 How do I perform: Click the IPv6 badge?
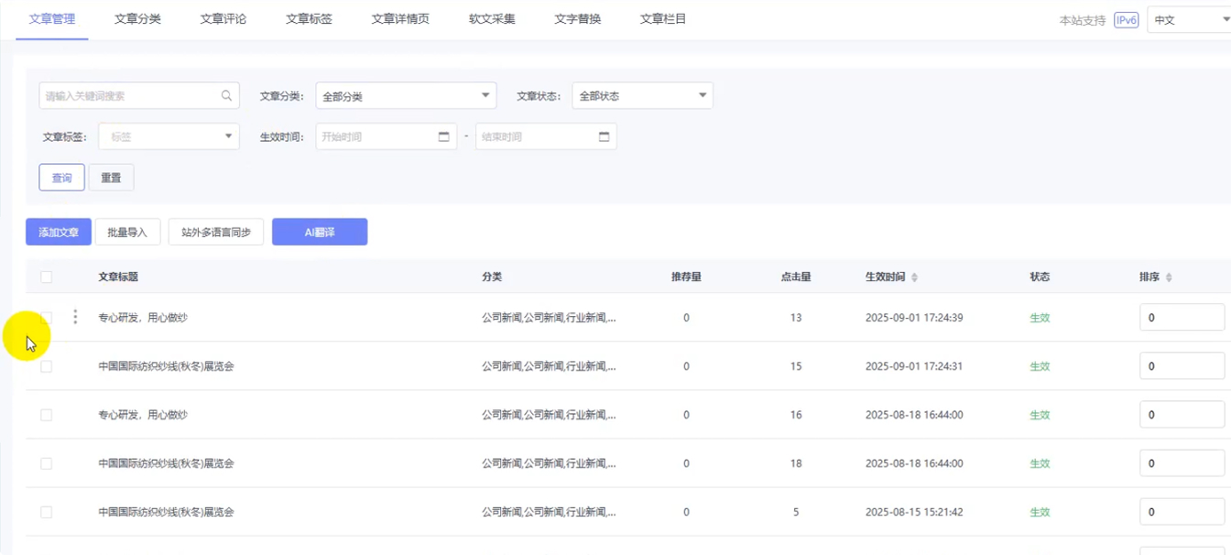(x=1126, y=19)
